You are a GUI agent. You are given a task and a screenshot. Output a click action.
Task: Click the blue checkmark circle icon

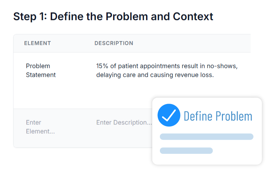click(x=169, y=115)
